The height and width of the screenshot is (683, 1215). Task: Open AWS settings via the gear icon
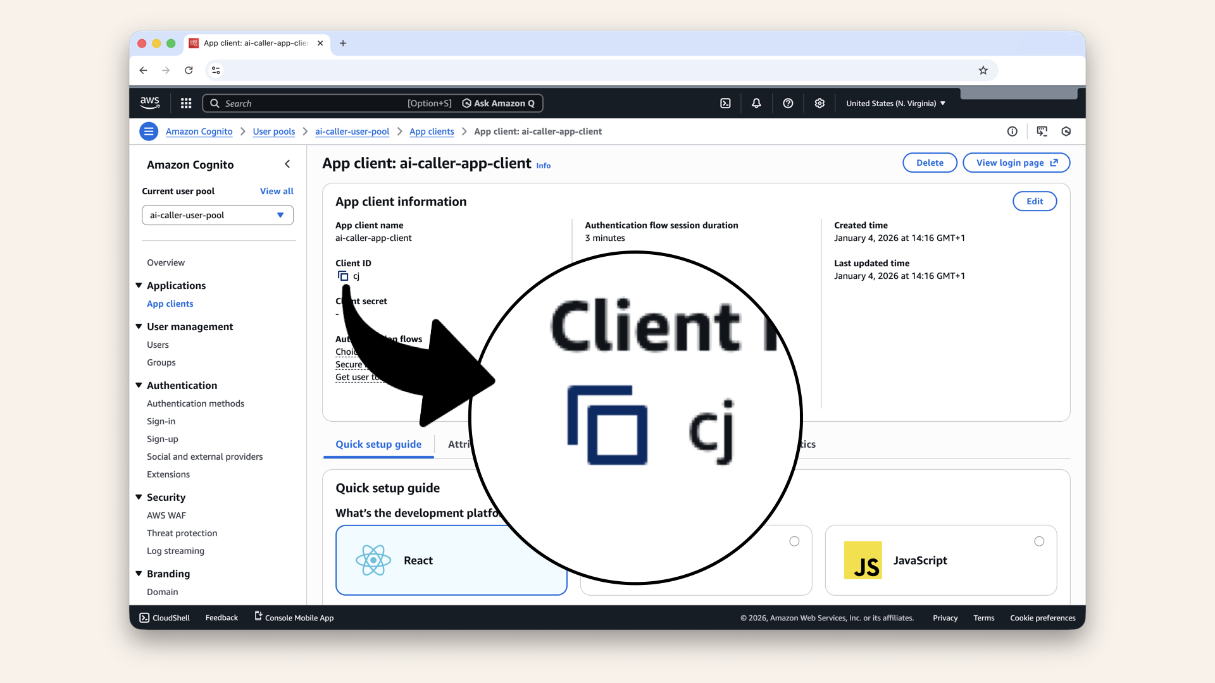tap(819, 103)
